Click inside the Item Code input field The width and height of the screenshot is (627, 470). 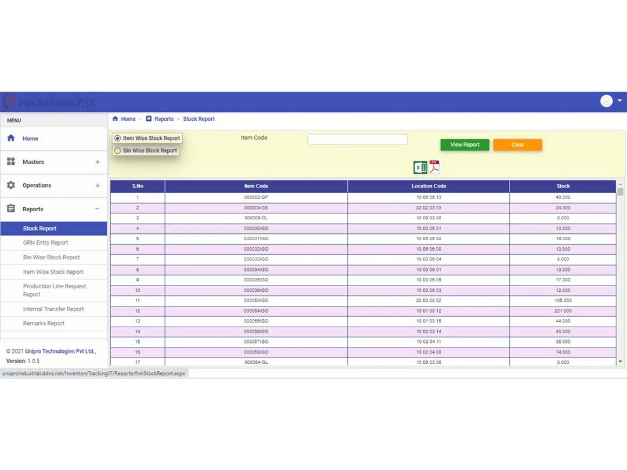357,139
